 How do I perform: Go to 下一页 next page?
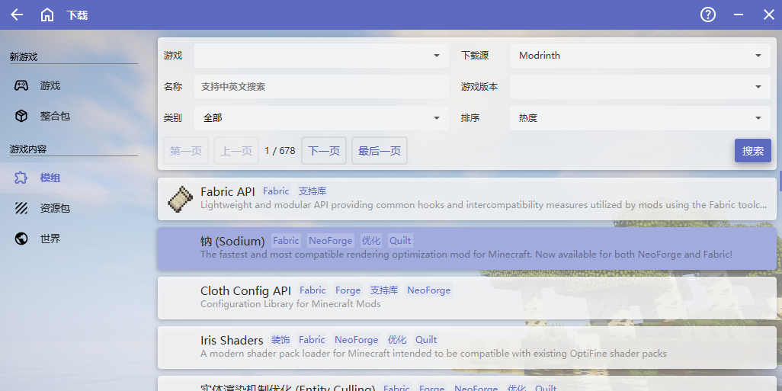coord(324,151)
